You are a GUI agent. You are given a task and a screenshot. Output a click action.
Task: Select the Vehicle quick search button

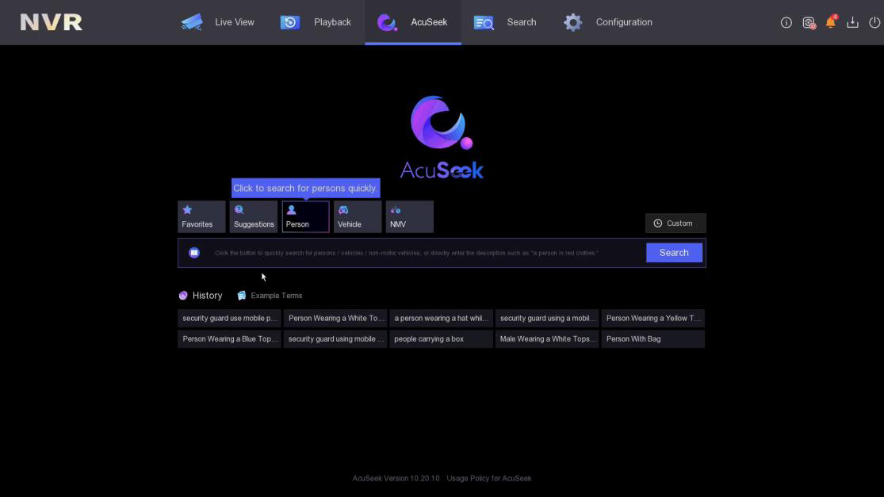(x=358, y=216)
